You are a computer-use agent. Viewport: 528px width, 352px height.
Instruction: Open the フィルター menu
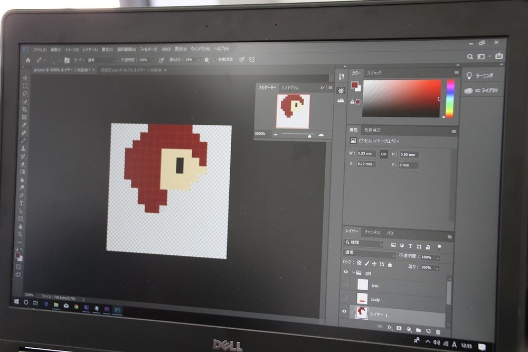pyautogui.click(x=148, y=49)
